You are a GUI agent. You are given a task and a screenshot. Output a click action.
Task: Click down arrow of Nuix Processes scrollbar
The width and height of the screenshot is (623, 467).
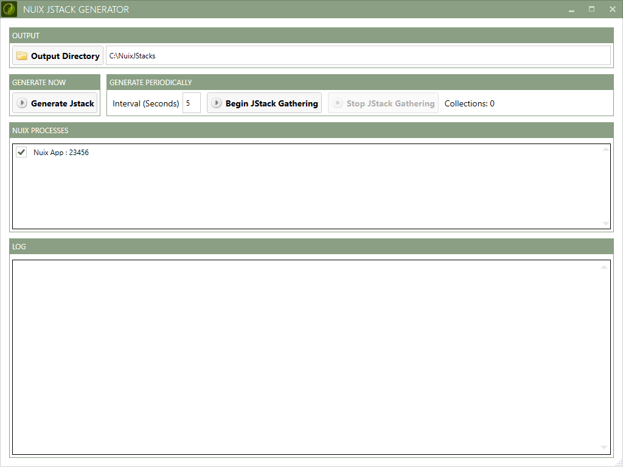pyautogui.click(x=605, y=224)
